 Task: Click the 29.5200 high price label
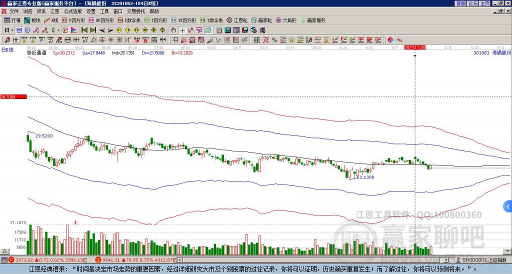tap(44, 136)
